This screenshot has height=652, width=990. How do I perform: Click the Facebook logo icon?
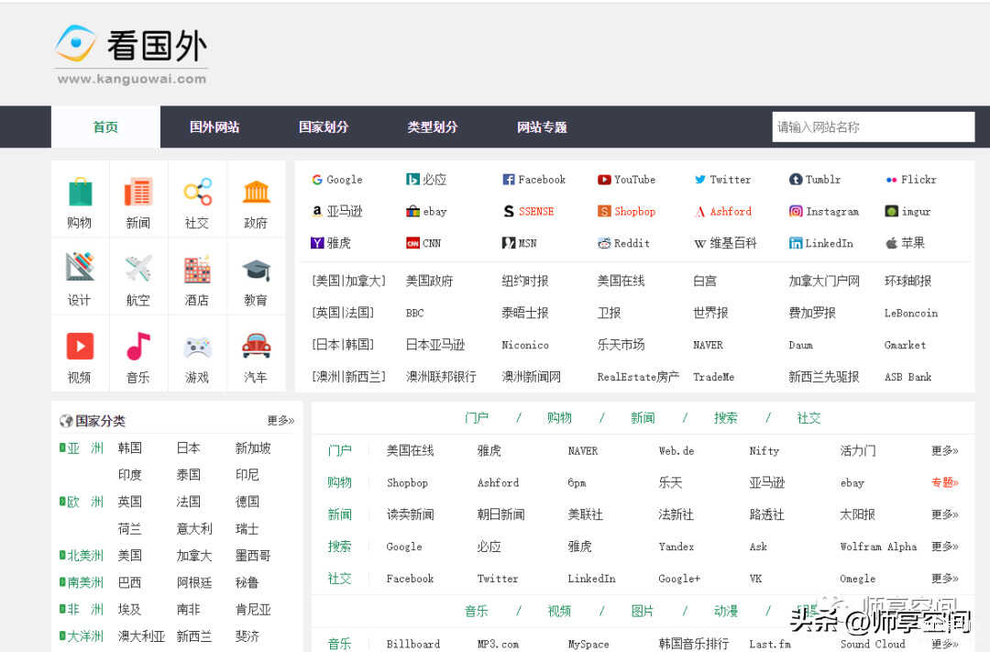coord(508,180)
